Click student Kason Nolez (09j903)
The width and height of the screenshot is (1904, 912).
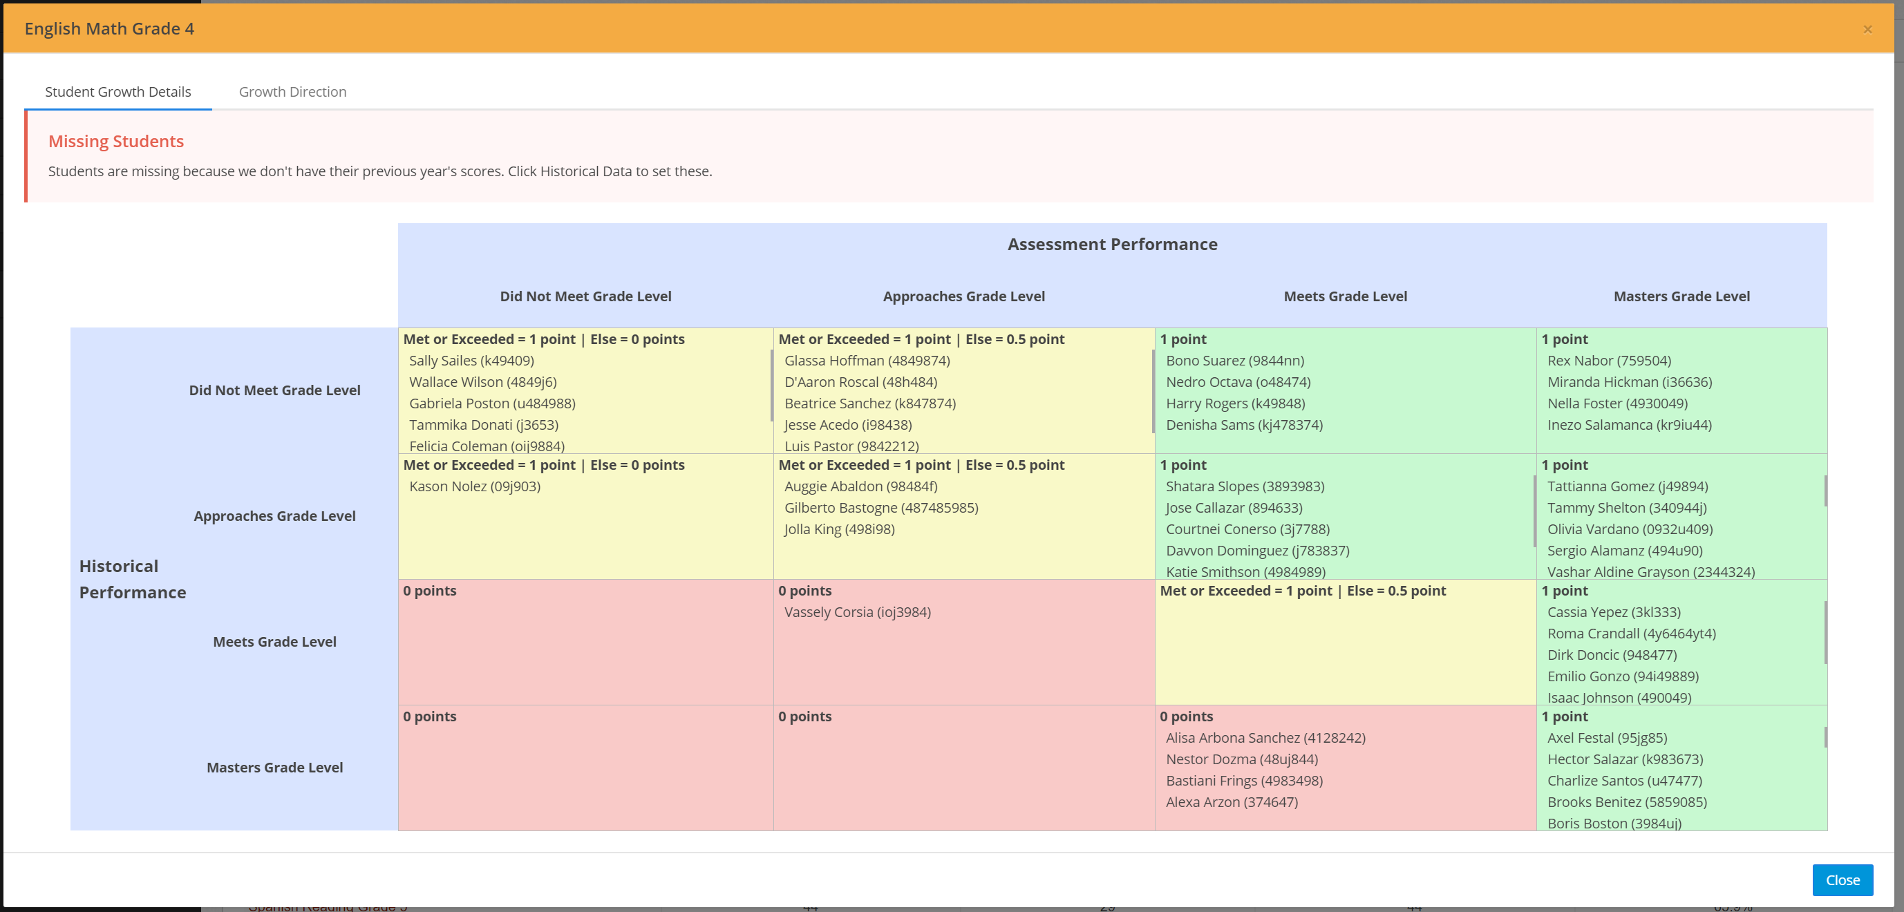(475, 486)
